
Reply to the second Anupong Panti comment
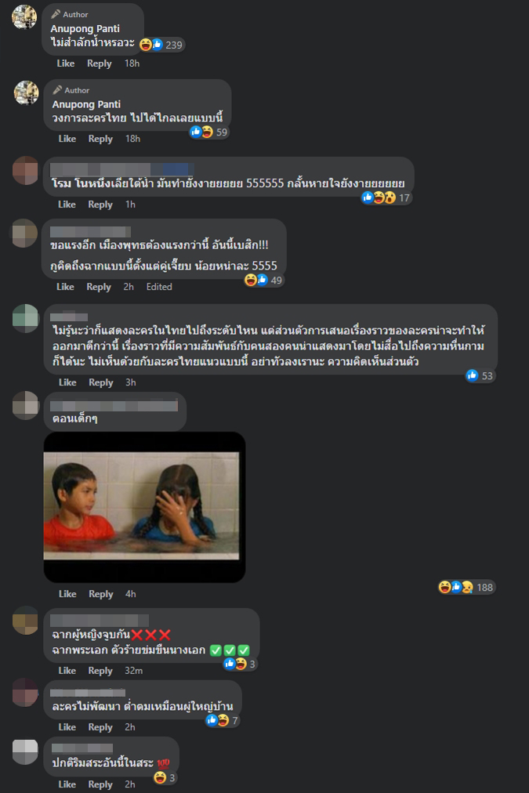coord(100,139)
